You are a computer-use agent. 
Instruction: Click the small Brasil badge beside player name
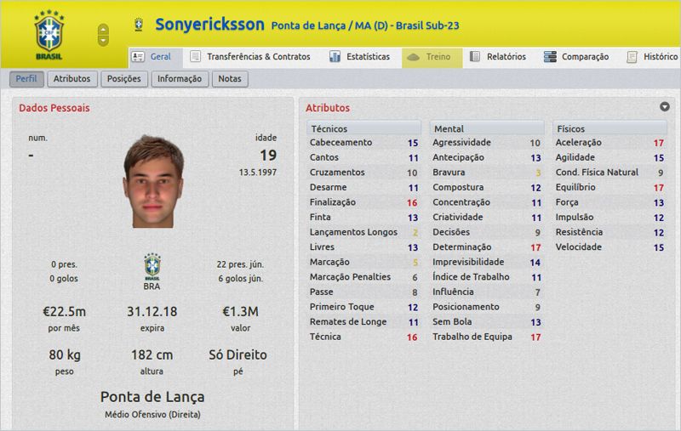click(139, 25)
